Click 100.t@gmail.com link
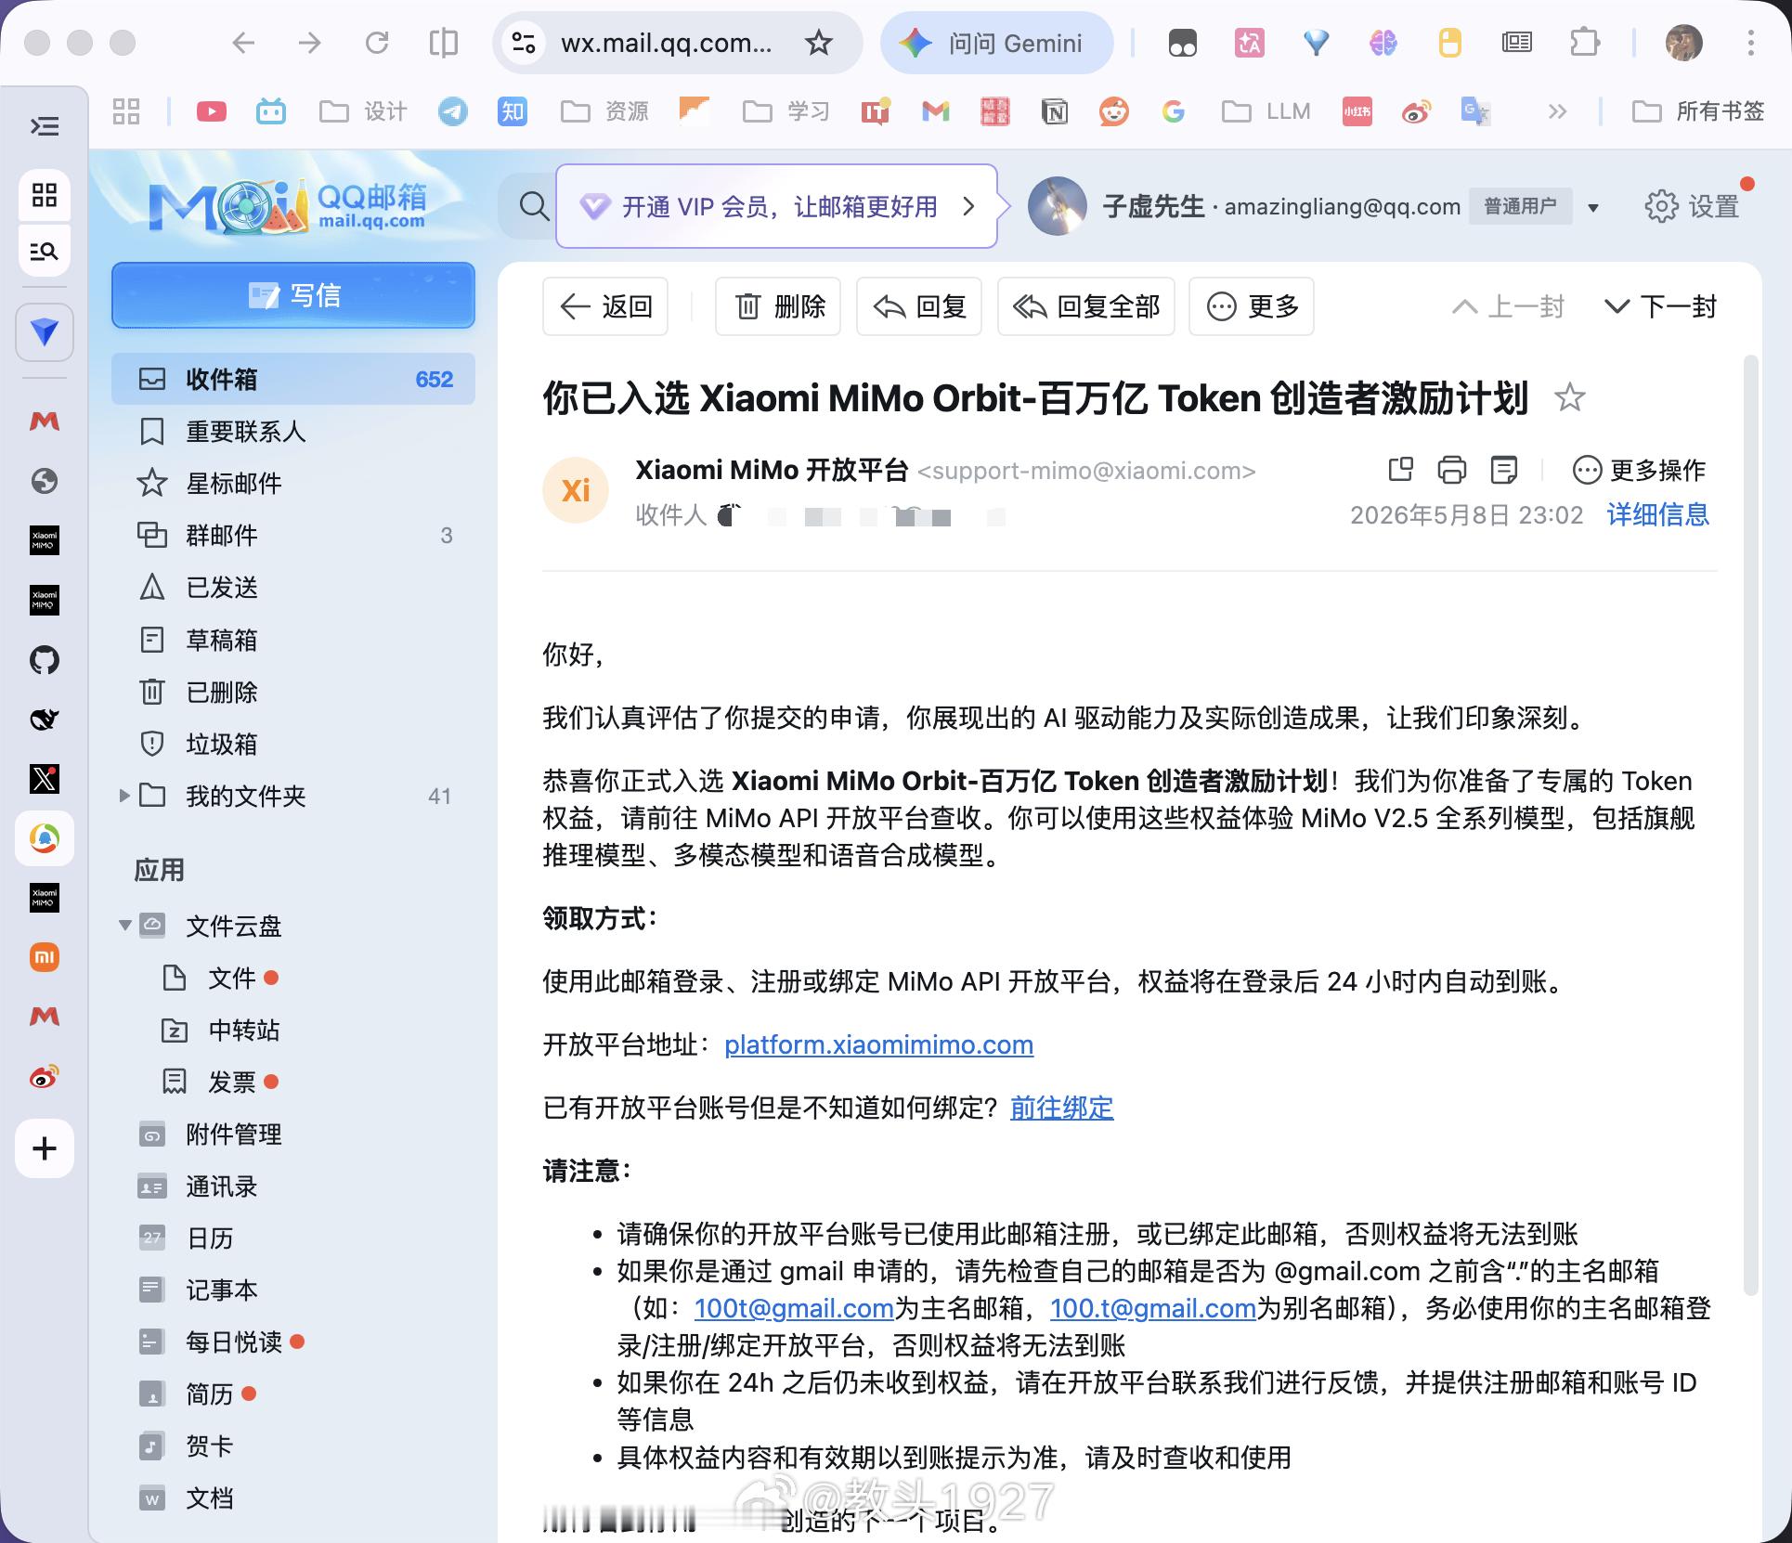Viewport: 1792px width, 1543px height. coord(1153,1308)
